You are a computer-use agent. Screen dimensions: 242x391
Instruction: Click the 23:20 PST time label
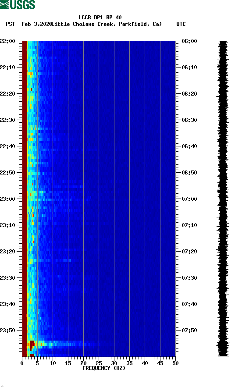coord(7,252)
